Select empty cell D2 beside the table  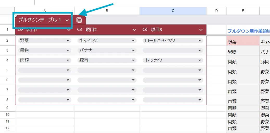click(x=216, y=41)
